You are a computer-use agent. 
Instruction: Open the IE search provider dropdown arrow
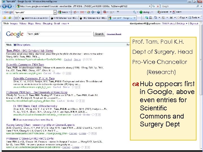tap(201, 6)
